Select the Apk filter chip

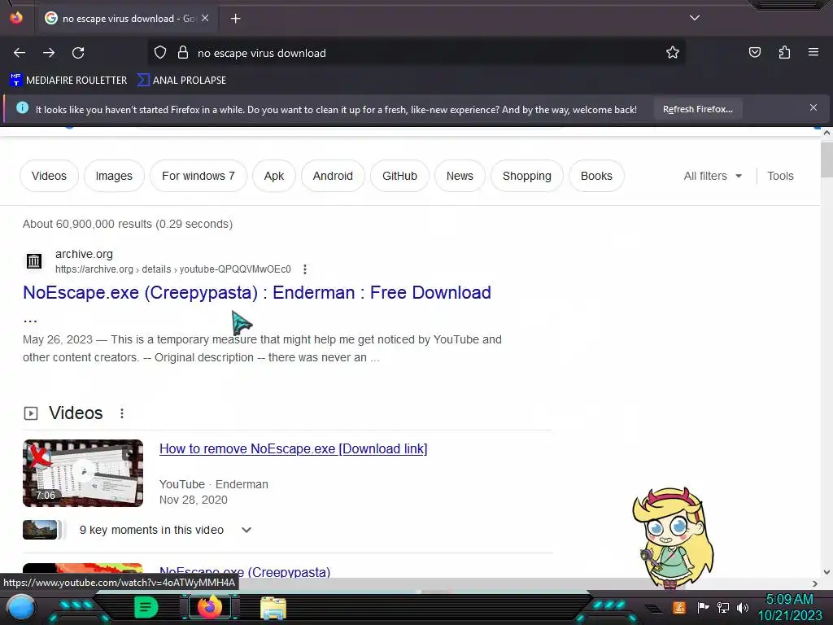pos(274,176)
